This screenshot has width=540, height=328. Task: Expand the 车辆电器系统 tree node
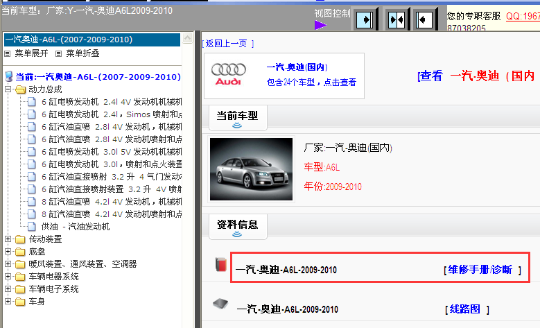pos(8,276)
